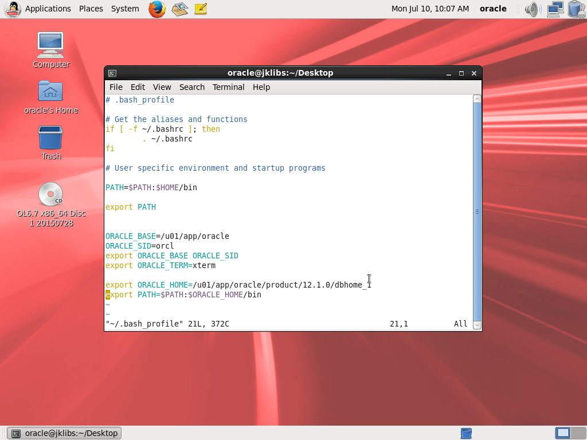This screenshot has height=440, width=587.
Task: Click the 'Get the aliases and functions' comment
Action: pos(177,119)
